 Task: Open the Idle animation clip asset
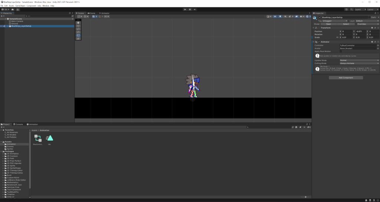[x=49, y=138]
